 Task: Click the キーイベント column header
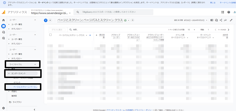tap(205, 35)
